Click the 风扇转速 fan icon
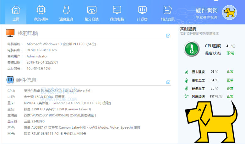Screen dimensions: 245x144 click(x=187, y=96)
